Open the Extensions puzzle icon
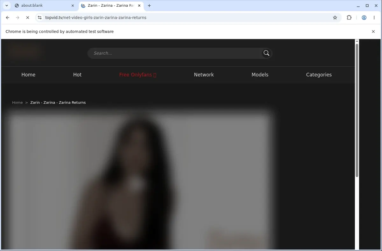This screenshot has height=251, width=382. 349,18
